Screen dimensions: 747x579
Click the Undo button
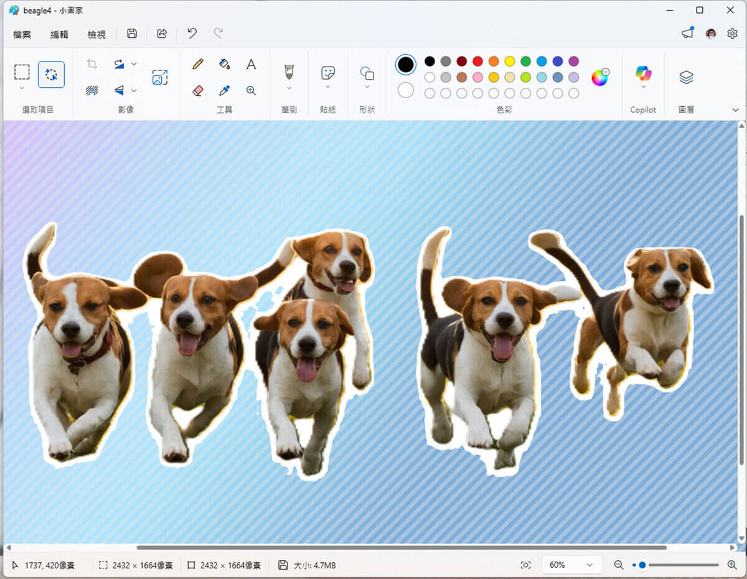coord(192,34)
